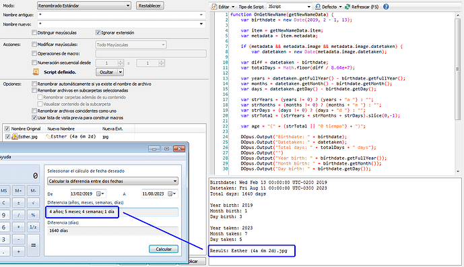Image resolution: width=464 pixels, height=267 pixels.
Task: Open the Modo Renombrado Estándar dropdown
Action: (x=84, y=5)
